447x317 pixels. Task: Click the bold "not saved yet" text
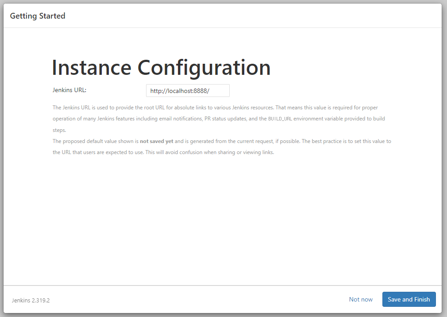pyautogui.click(x=157, y=141)
